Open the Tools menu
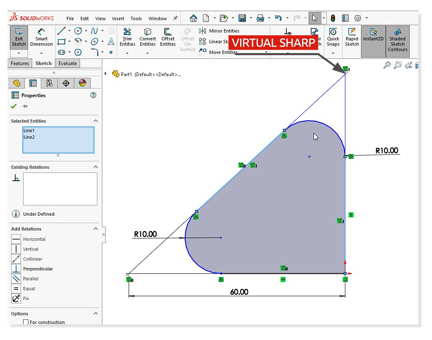432x340 pixels. click(136, 18)
